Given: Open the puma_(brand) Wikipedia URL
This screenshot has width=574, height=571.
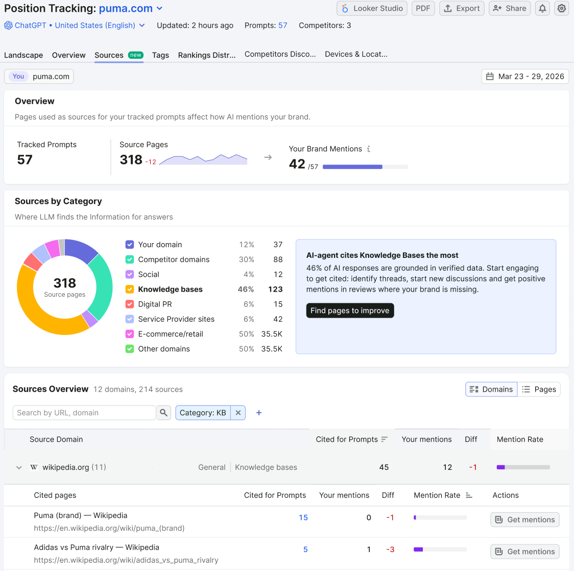Looking at the screenshot, I should tap(109, 528).
